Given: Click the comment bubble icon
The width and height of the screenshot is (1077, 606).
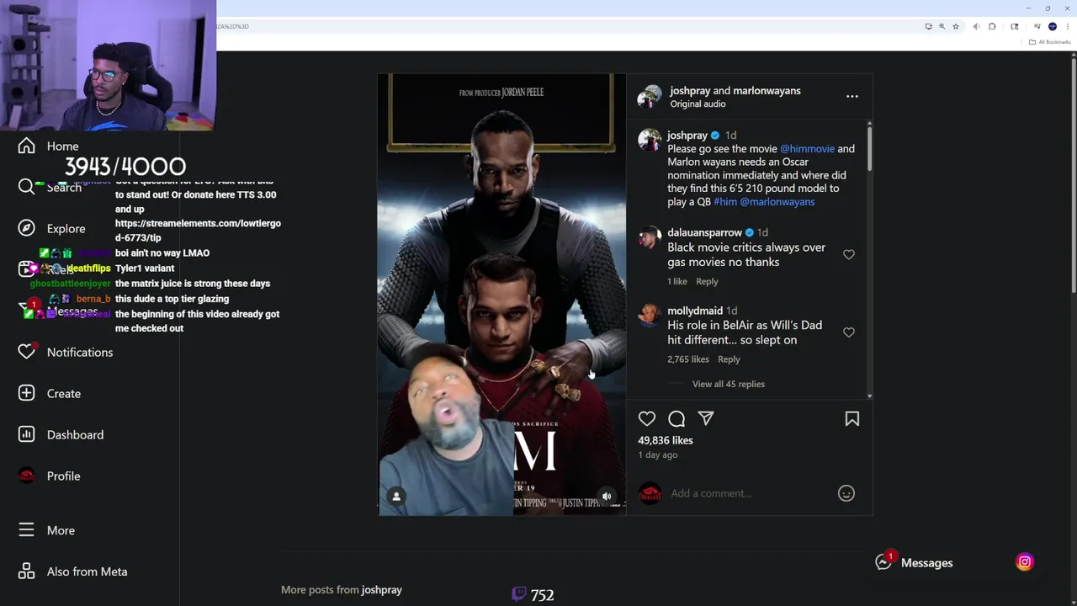Looking at the screenshot, I should tap(676, 418).
